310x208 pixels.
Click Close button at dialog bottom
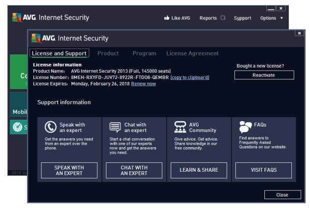[282, 195]
